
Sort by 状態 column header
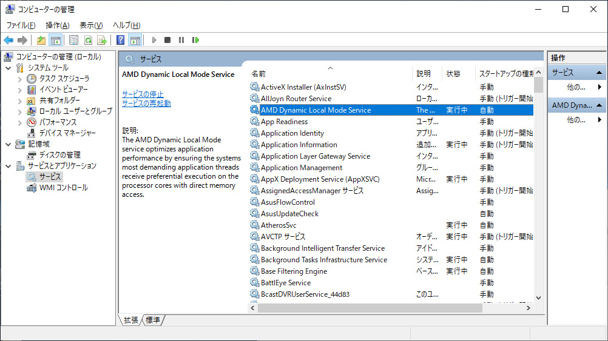pyautogui.click(x=459, y=73)
